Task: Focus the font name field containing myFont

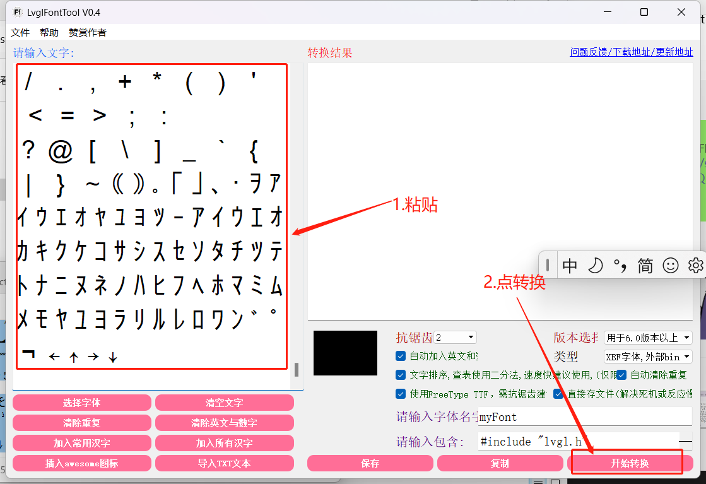Action: (x=585, y=417)
